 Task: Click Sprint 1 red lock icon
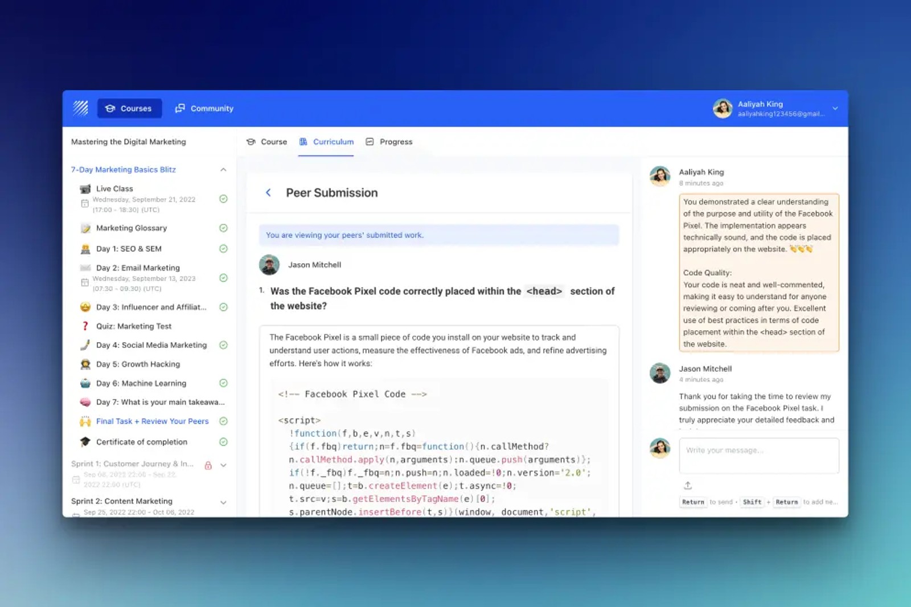tap(208, 465)
